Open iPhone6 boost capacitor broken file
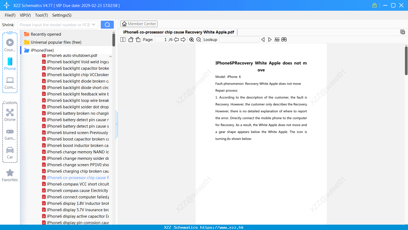Screen dimensions: 408x230 [x=76, y=139]
